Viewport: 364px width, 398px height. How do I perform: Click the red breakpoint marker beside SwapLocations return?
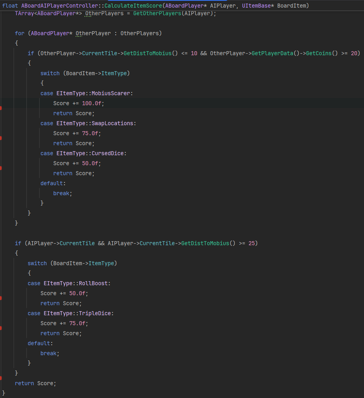click(x=1, y=138)
